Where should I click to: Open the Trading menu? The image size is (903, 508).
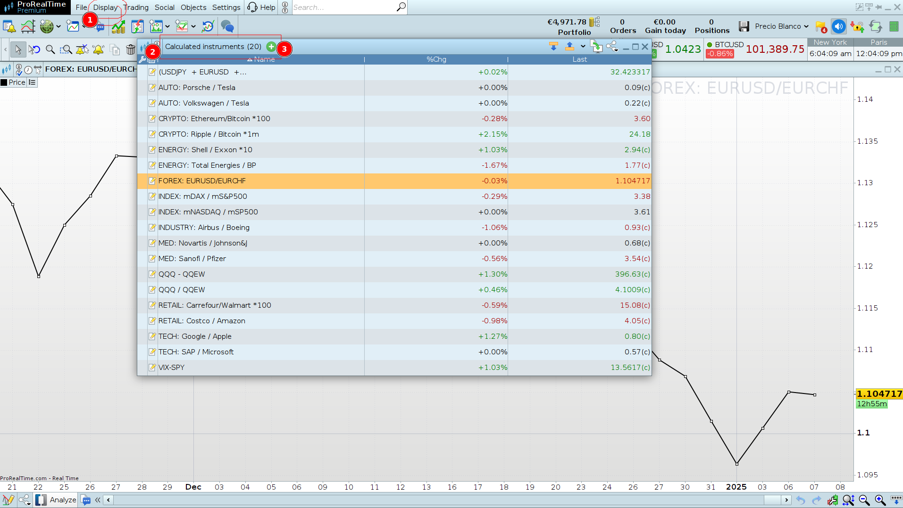[x=136, y=8]
